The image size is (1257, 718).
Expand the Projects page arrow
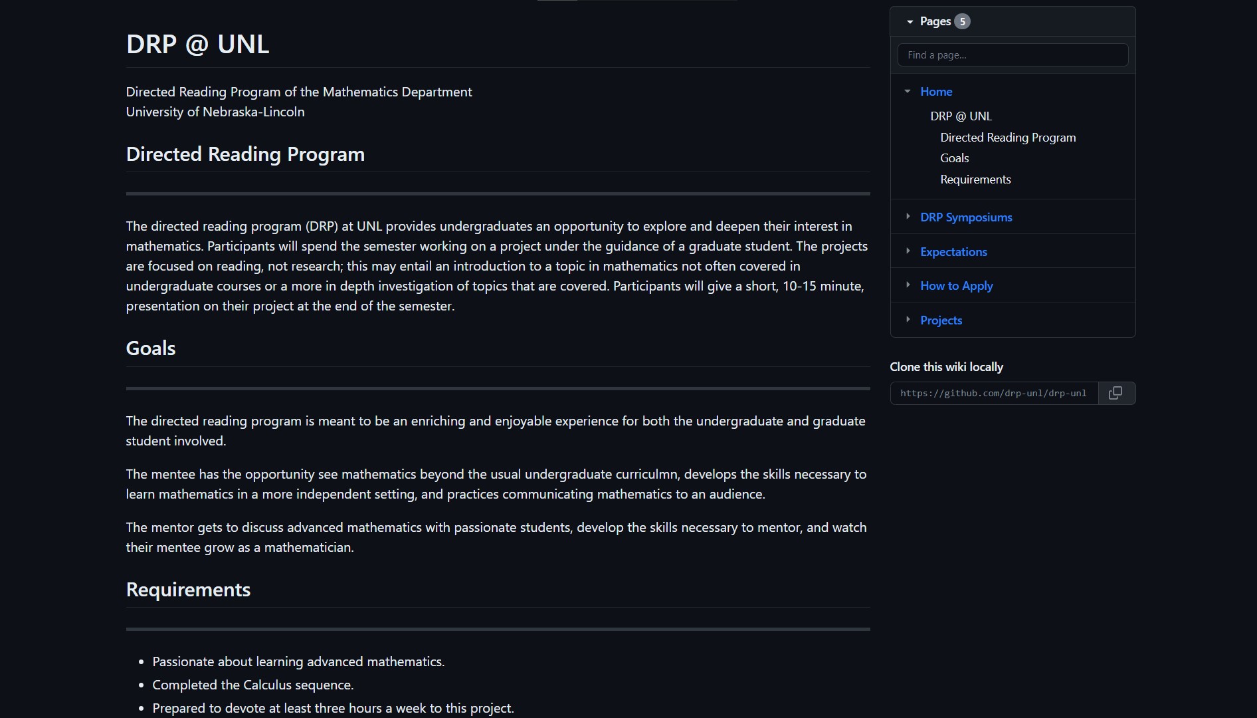tap(908, 320)
